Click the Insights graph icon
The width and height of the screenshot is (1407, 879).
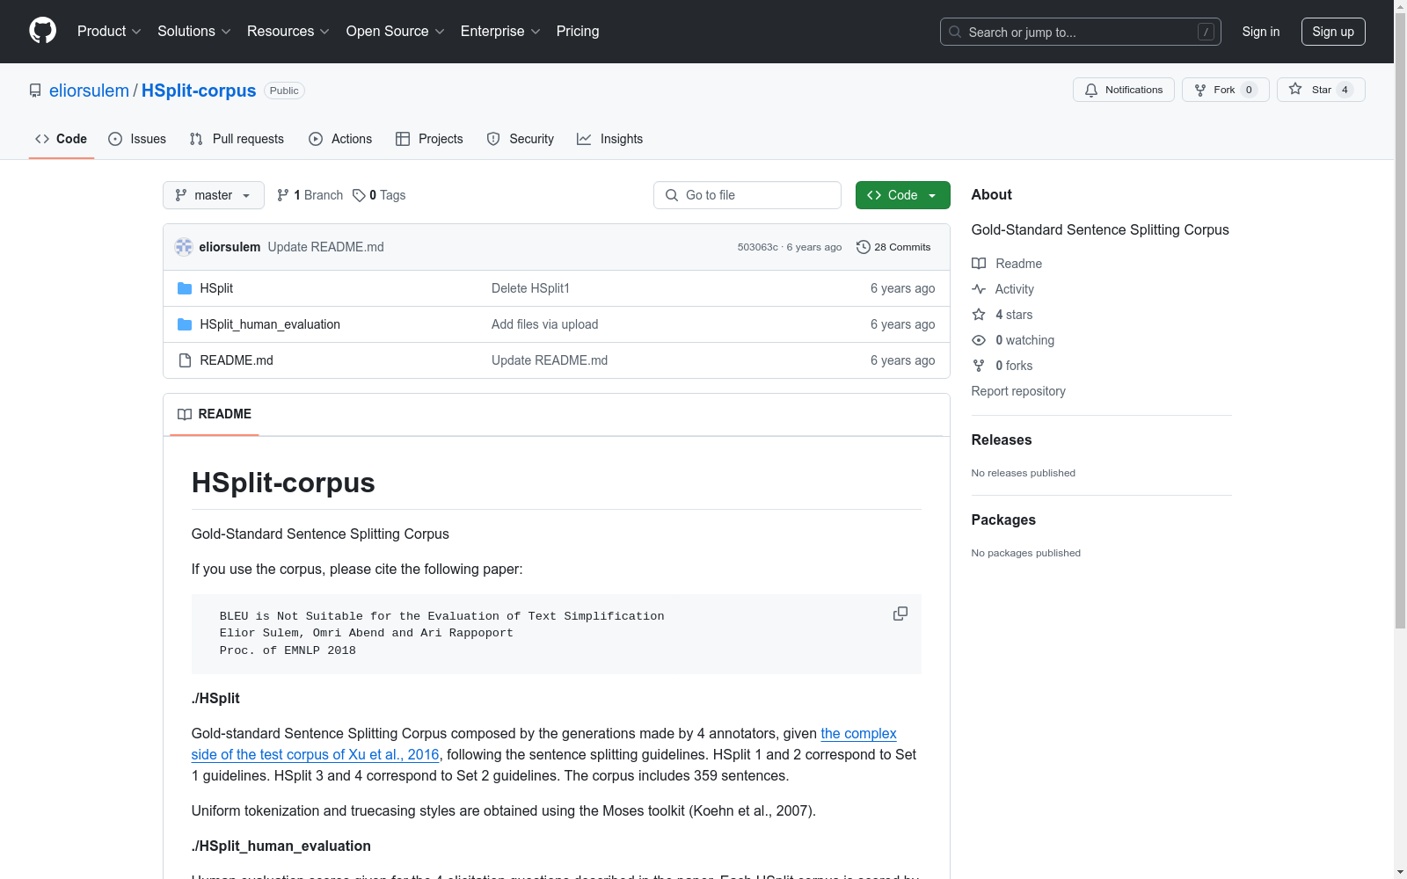pos(584,139)
